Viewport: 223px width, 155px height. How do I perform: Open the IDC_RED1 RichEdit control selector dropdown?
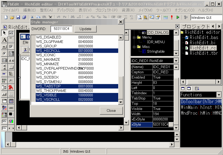(x=176, y=61)
